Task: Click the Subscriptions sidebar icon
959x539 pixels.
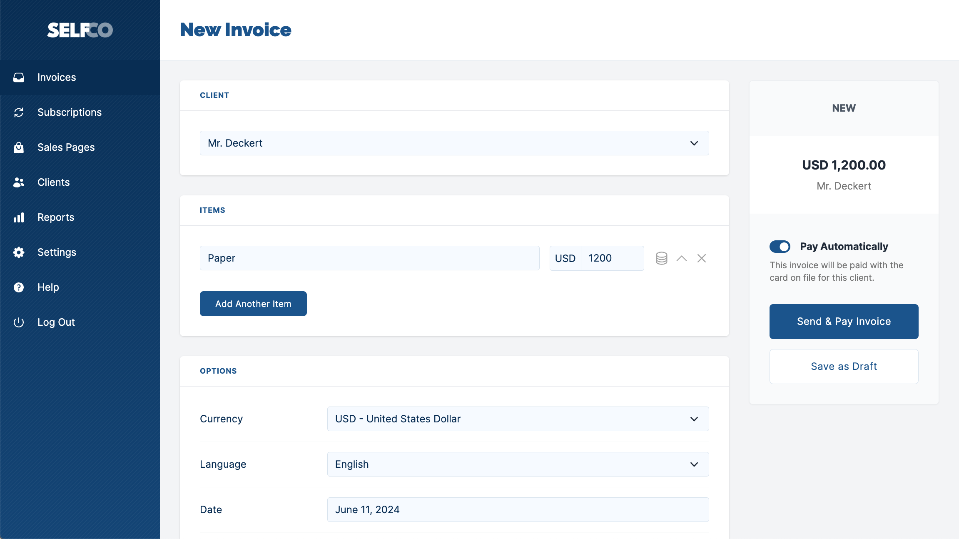Action: point(19,112)
